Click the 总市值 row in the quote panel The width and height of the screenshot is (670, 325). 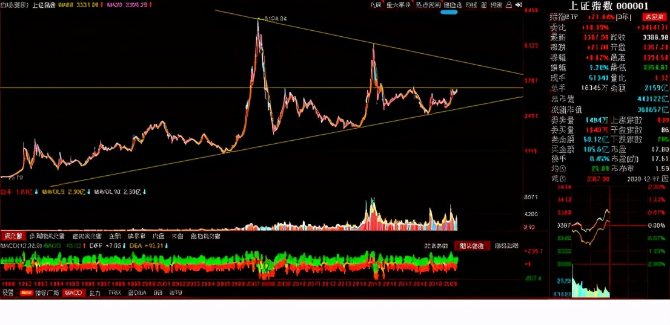pyautogui.click(x=610, y=99)
